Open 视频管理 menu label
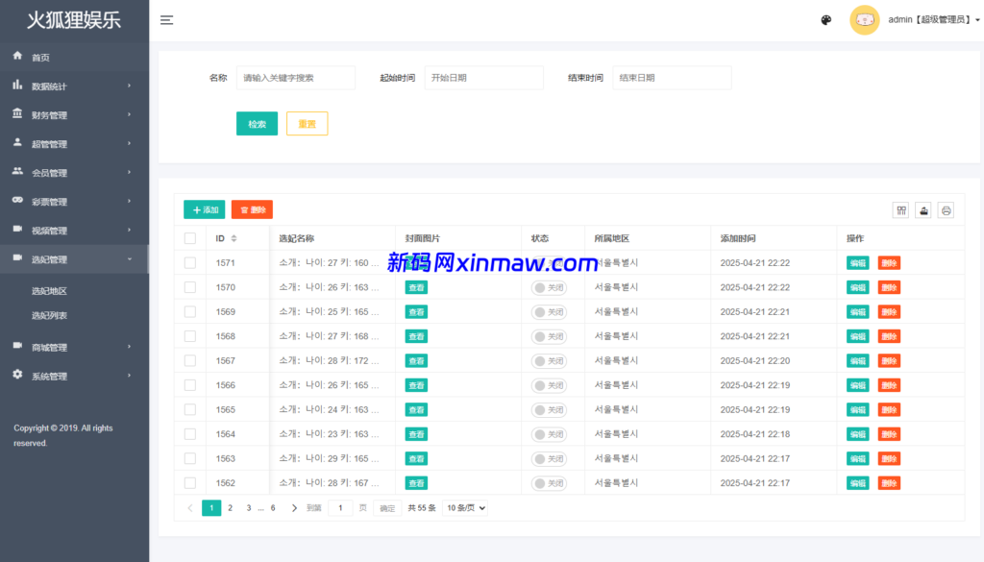Image resolution: width=984 pixels, height=562 pixels. point(49,231)
